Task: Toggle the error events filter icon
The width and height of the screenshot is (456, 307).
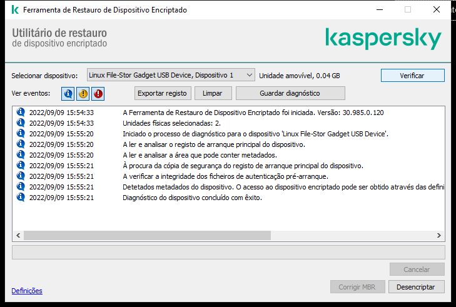Action: (x=98, y=94)
